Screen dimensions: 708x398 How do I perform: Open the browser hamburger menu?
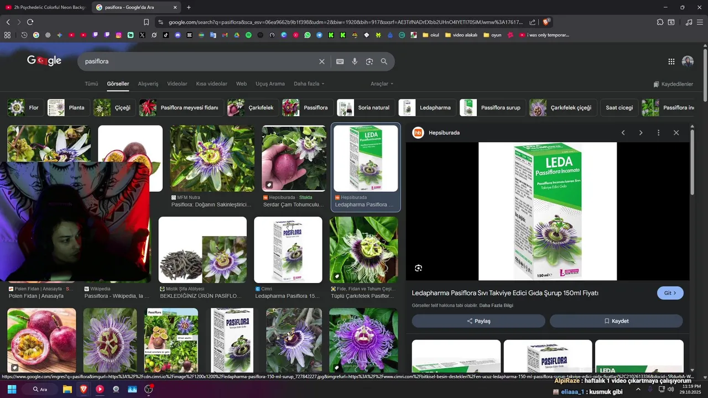click(x=700, y=22)
